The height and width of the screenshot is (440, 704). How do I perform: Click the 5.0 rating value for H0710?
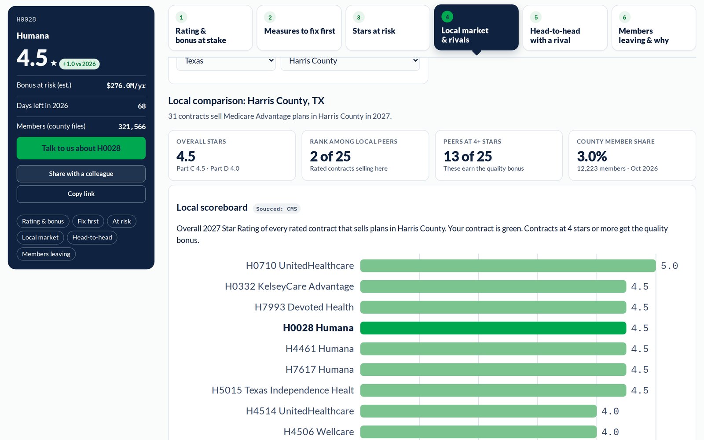tap(669, 266)
